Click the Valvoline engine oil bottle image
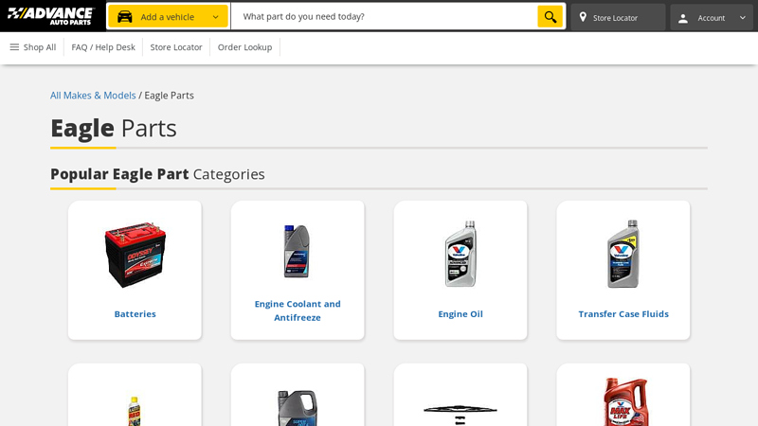Viewport: 758px width, 426px height. pos(460,254)
